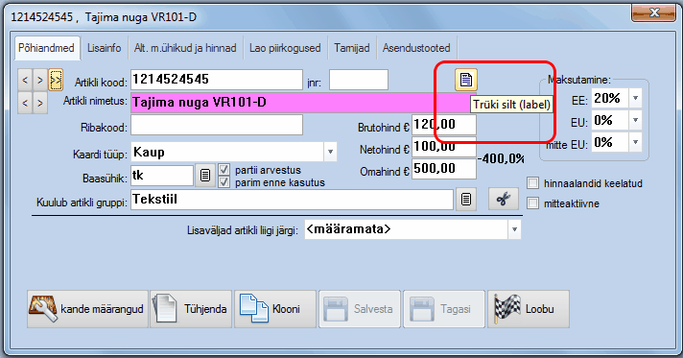
Task: Switch to the Lisainfo tab
Action: tap(105, 48)
